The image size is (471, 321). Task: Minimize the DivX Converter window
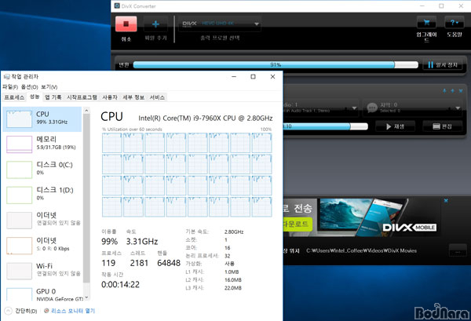422,5
